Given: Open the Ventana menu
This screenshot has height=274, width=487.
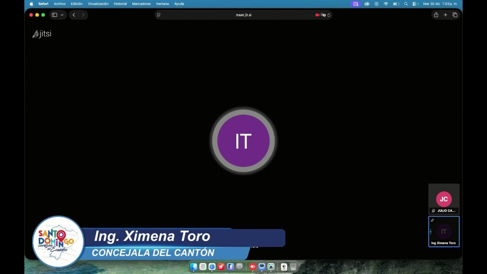Looking at the screenshot, I should click(162, 4).
